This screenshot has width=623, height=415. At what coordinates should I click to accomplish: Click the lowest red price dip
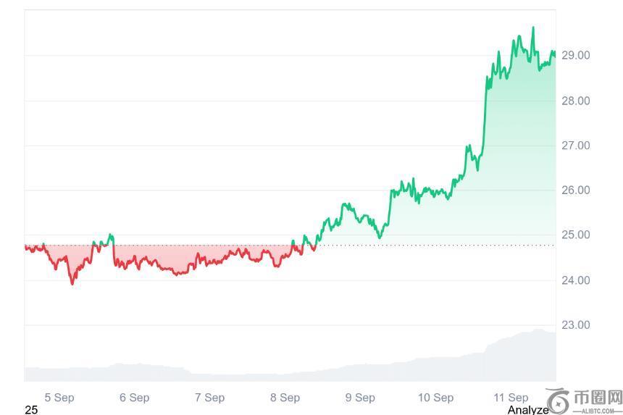(72, 283)
